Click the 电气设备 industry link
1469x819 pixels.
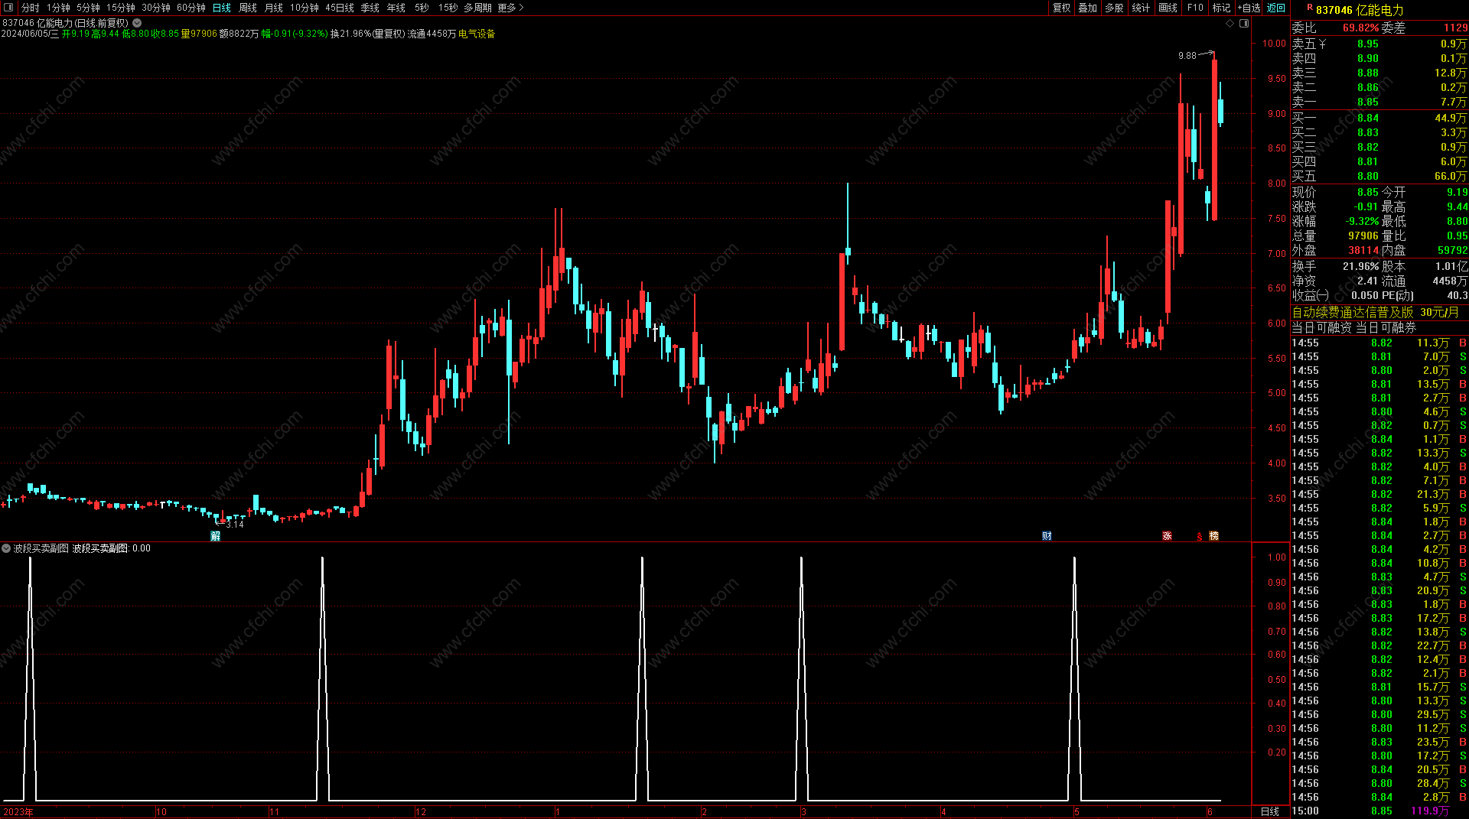coord(477,34)
